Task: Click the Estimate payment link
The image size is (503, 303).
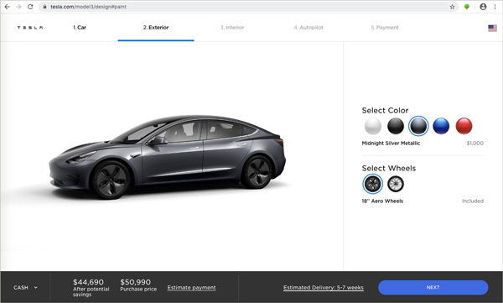Action: [x=191, y=288]
